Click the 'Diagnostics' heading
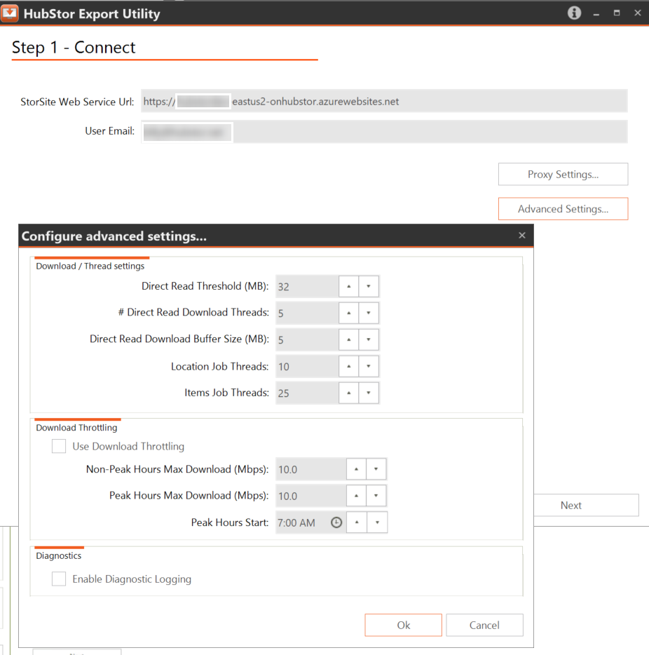Image resolution: width=649 pixels, height=655 pixels. click(x=58, y=555)
